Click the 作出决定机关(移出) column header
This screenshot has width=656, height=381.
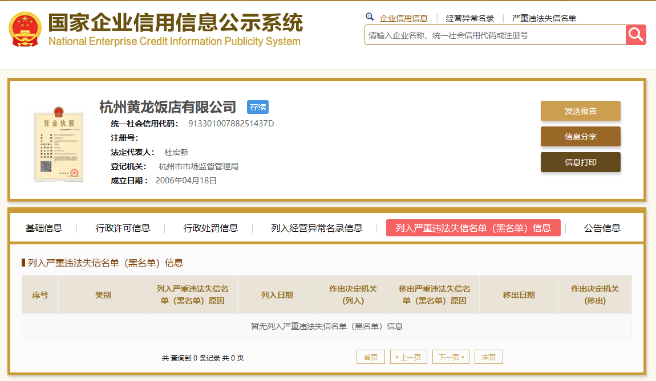[x=595, y=295]
